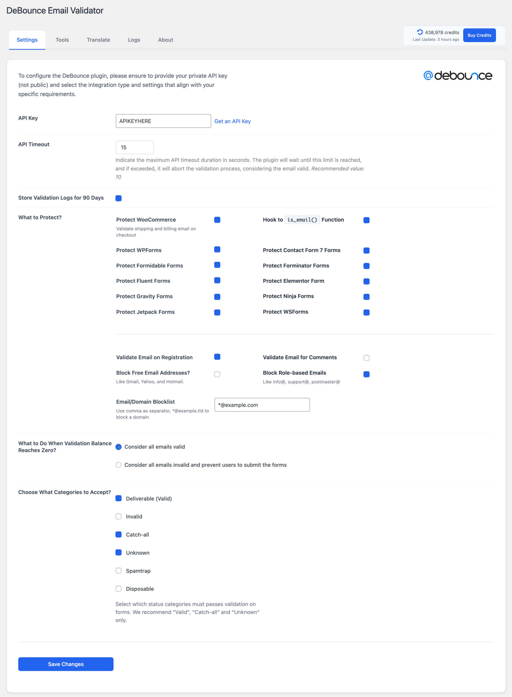This screenshot has height=697, width=512.
Task: Click the DeBounce logo
Action: point(458,76)
